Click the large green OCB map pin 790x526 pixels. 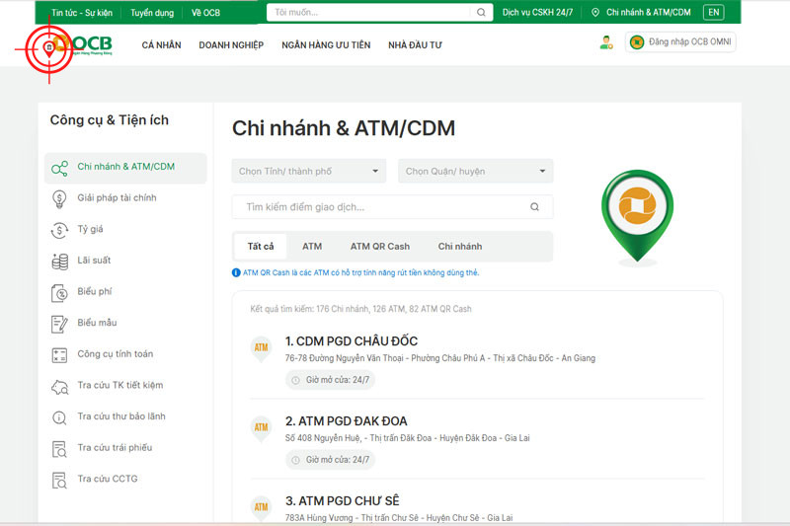[637, 215]
